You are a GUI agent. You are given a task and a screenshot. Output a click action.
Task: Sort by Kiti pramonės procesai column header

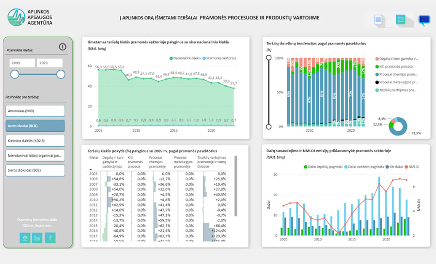(x=135, y=162)
